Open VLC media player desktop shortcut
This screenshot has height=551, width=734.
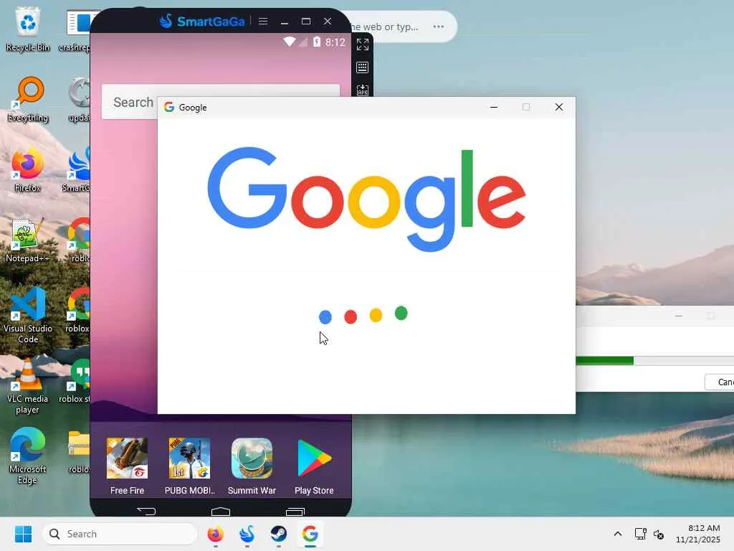(x=28, y=385)
